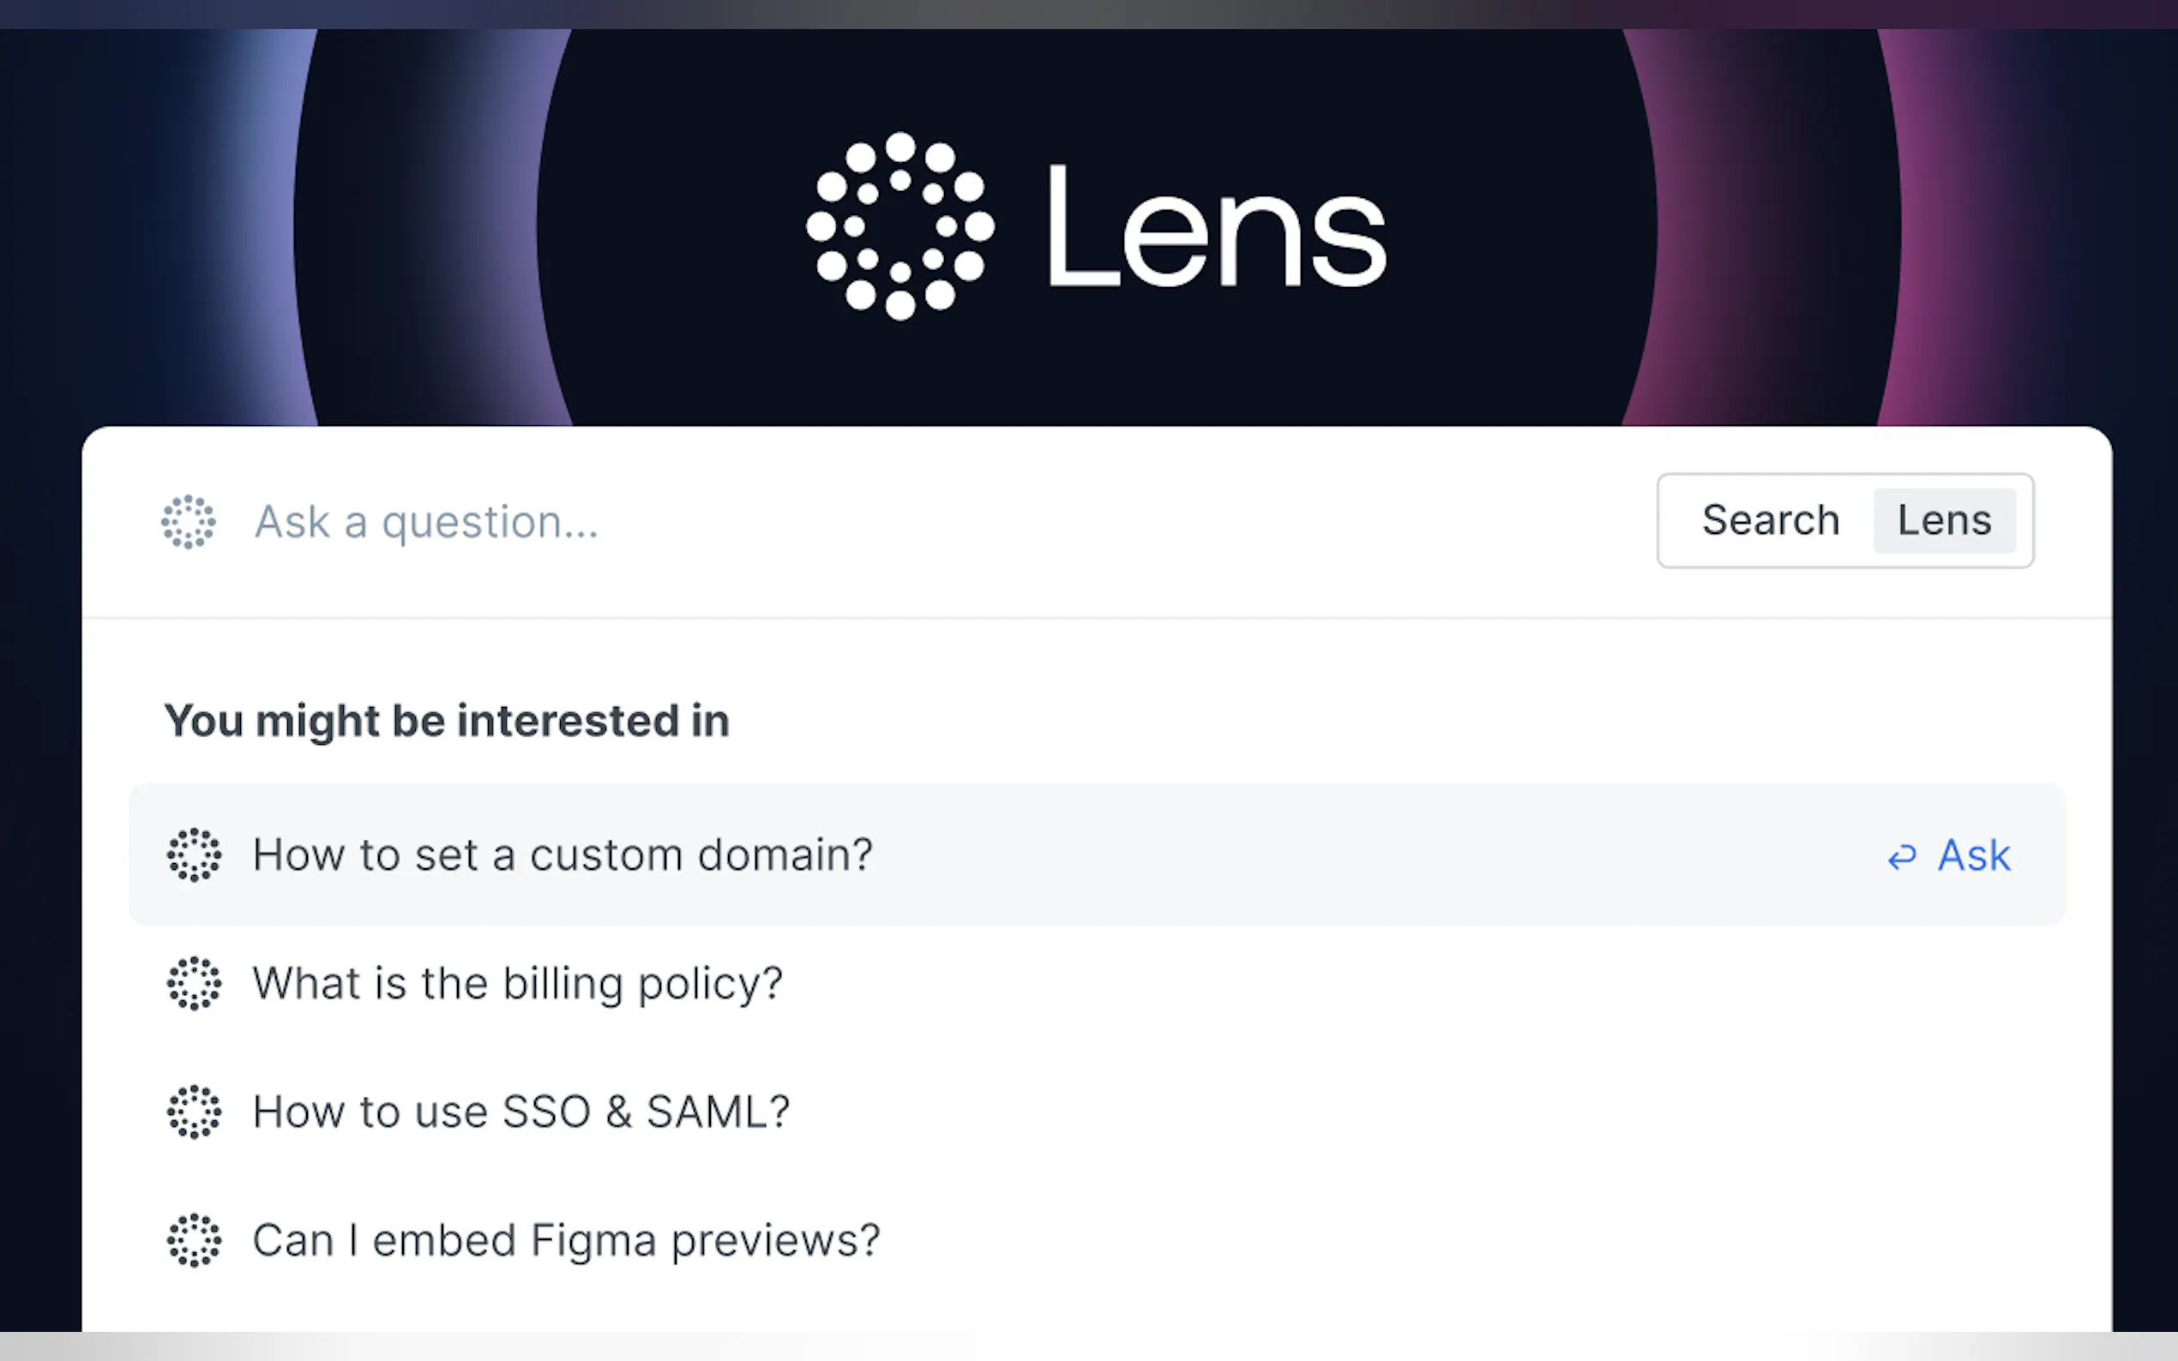Click the icon beside the Figma previews question
Viewport: 2178px width, 1361px height.
(194, 1241)
